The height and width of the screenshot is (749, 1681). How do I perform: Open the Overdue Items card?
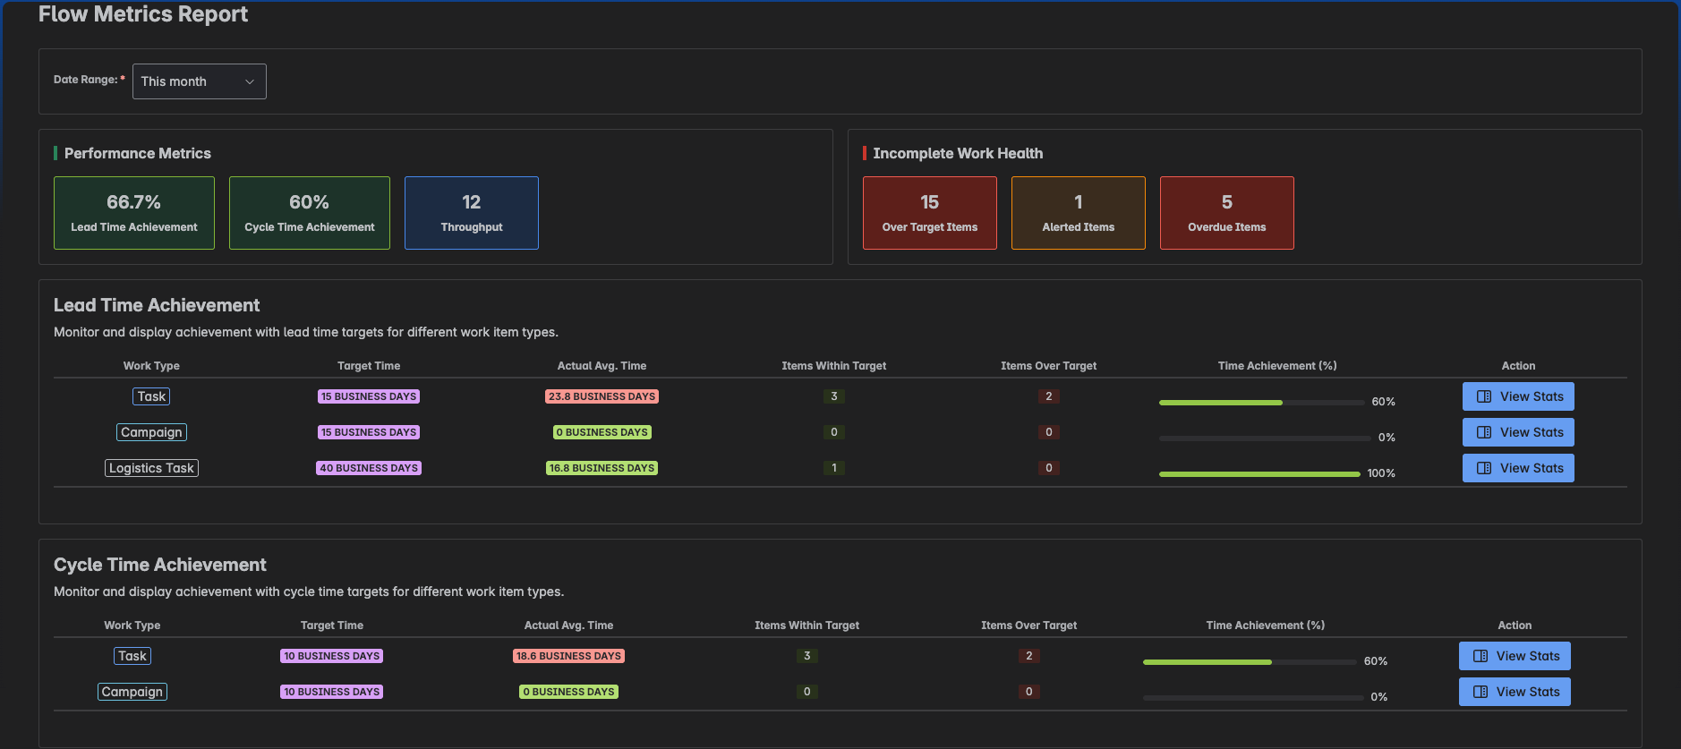1226,213
